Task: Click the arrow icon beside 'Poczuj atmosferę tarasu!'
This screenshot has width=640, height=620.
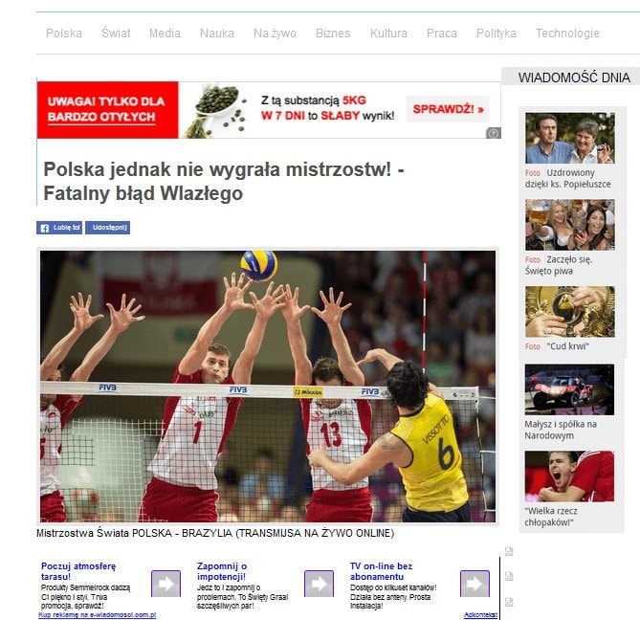Action: 166,583
